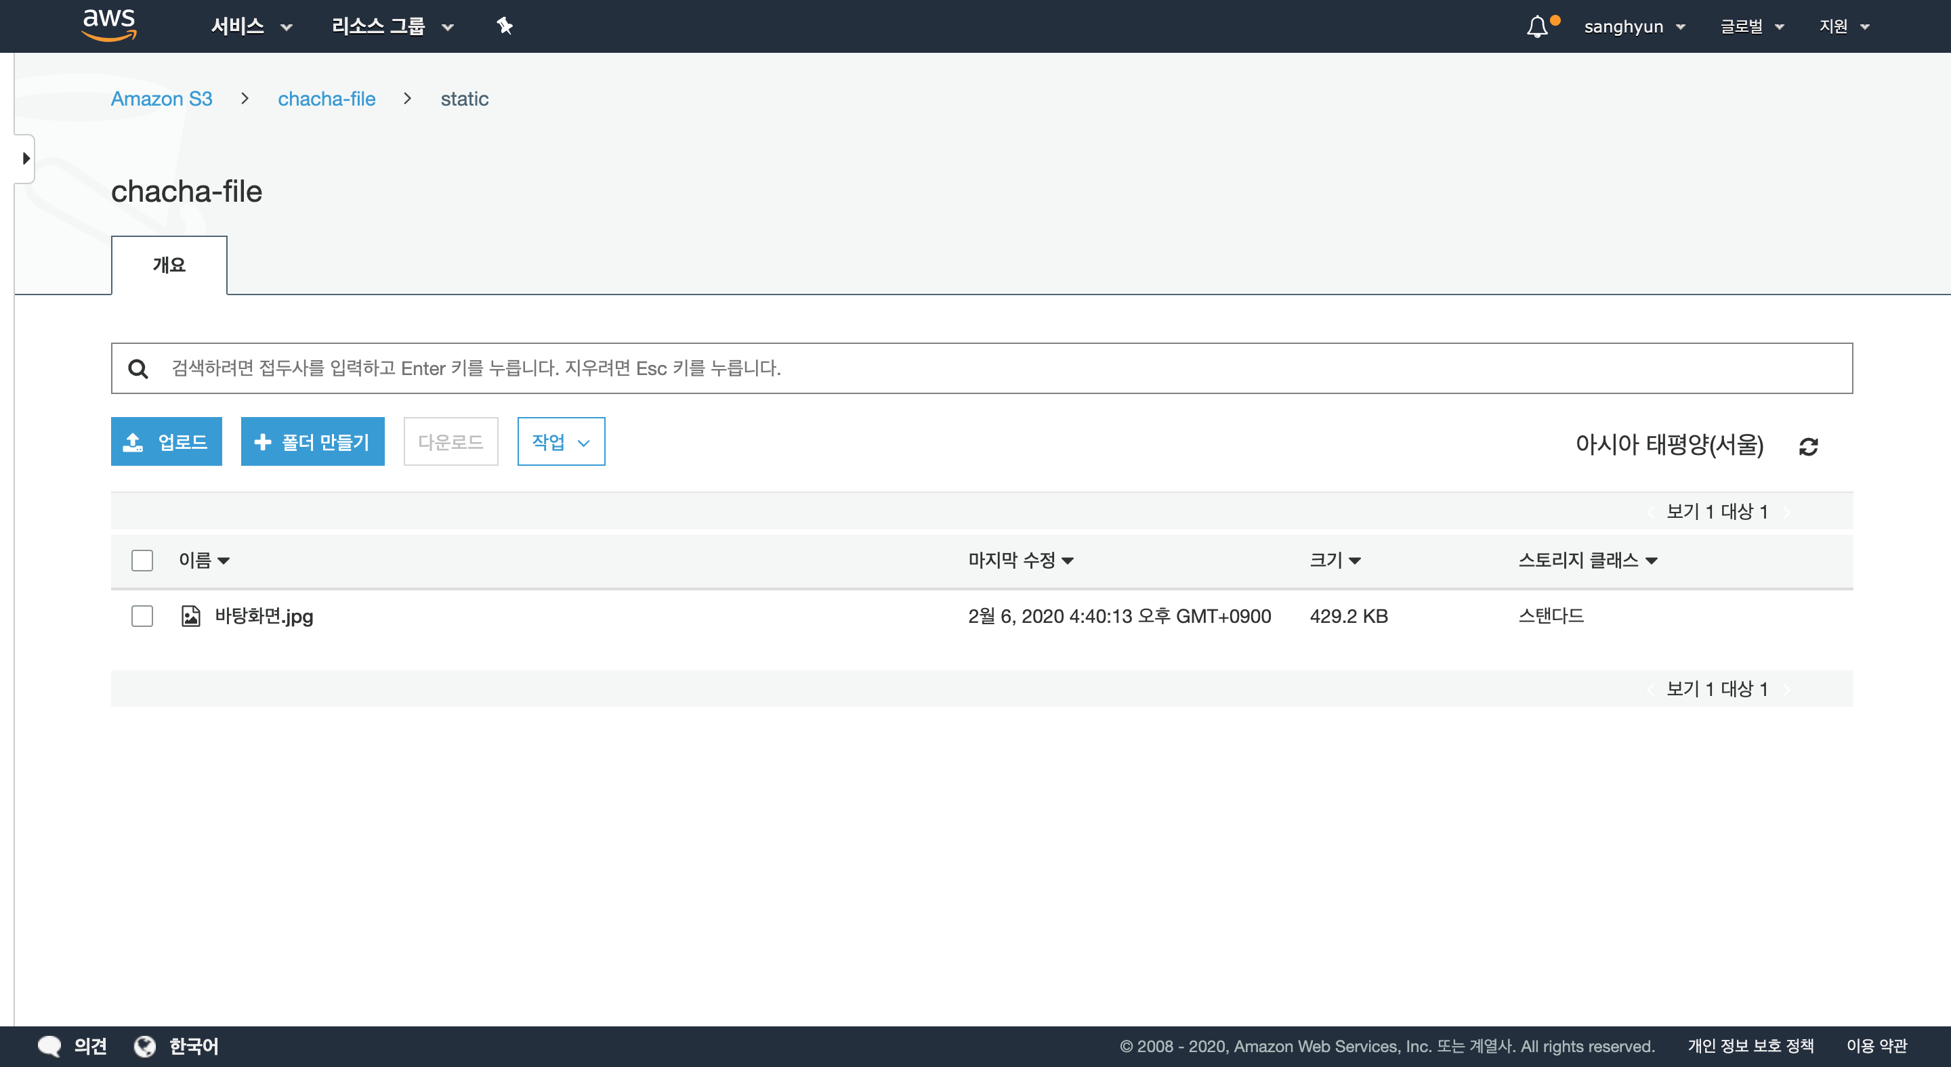
Task: Expand the left side navigation panel arrow
Action: (26, 158)
